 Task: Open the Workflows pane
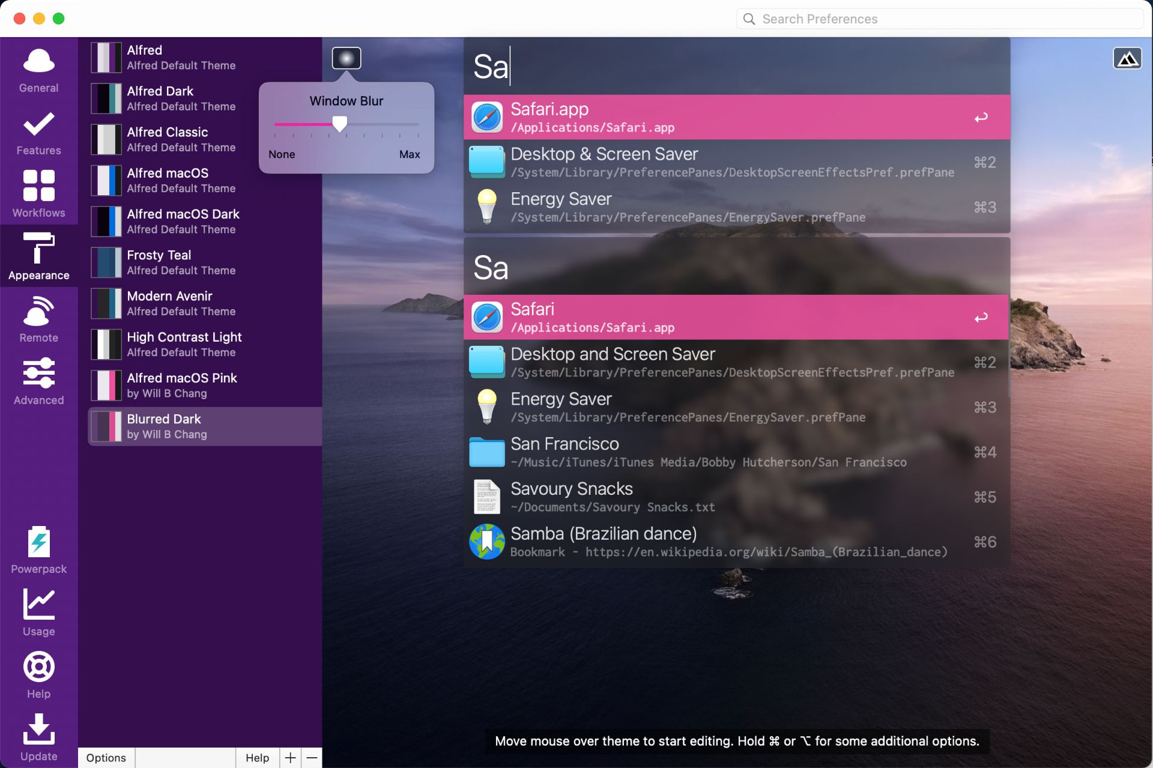pos(38,193)
